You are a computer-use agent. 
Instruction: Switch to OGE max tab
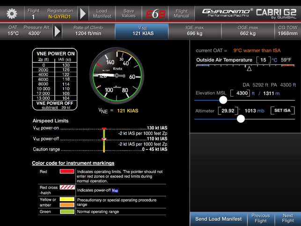[248, 31]
